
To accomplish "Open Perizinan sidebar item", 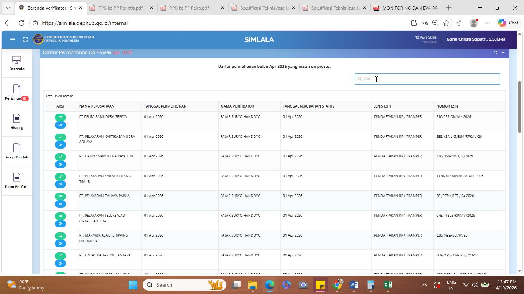I will [x=16, y=93].
